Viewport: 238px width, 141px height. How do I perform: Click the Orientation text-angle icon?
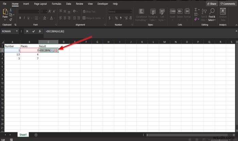tap(74, 11)
